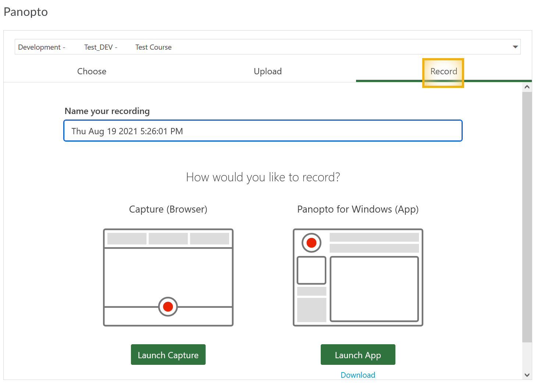Viewport: 537px width, 388px height.
Task: Click the Panopto heading logo text
Action: 26,12
